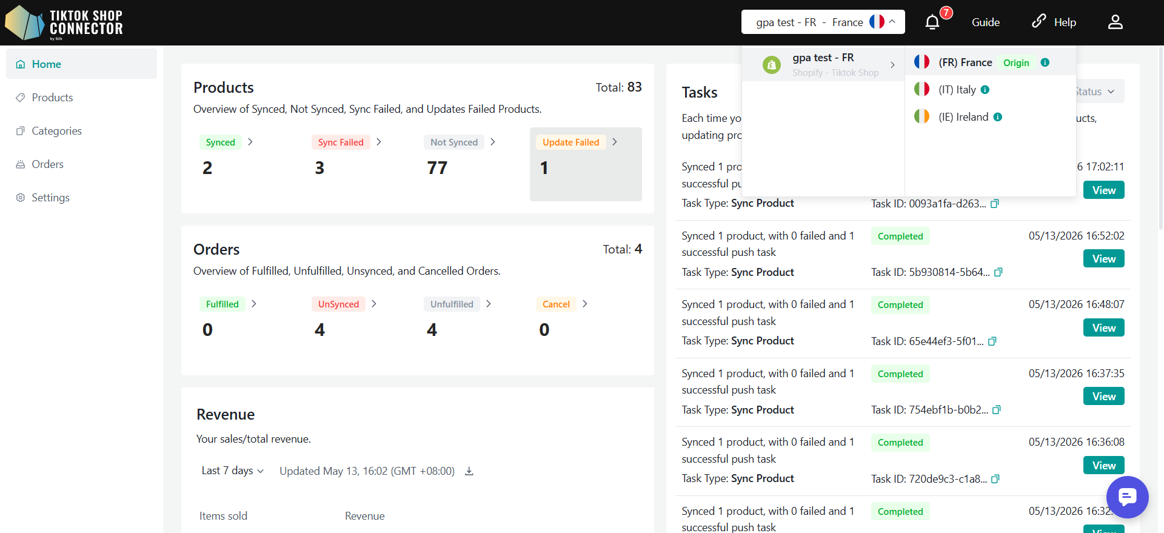The height and width of the screenshot is (533, 1164).
Task: Click the Ireland flag icon
Action: pyautogui.click(x=922, y=116)
